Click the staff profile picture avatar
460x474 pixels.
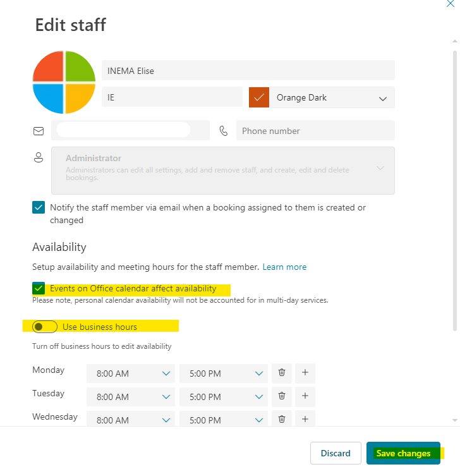pos(64,82)
